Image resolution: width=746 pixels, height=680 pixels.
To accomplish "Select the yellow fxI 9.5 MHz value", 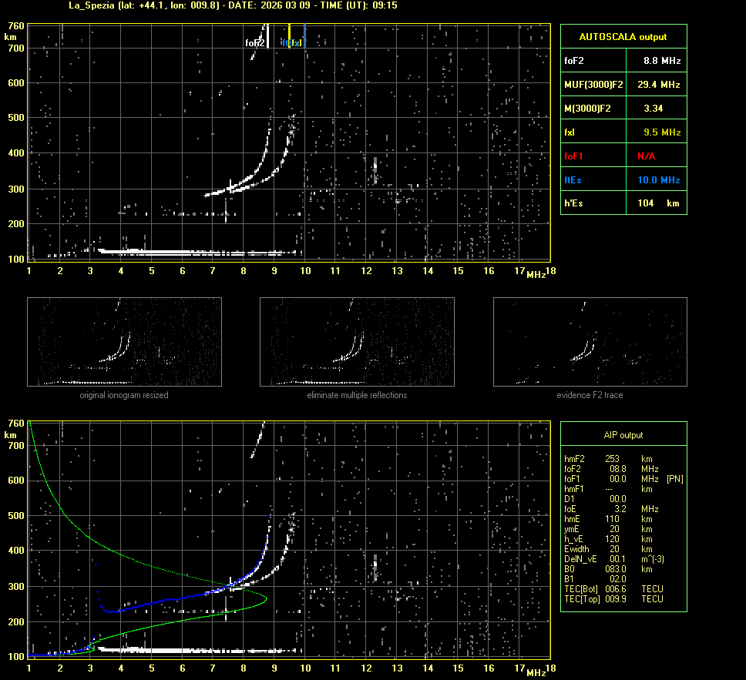I will 662,132.
